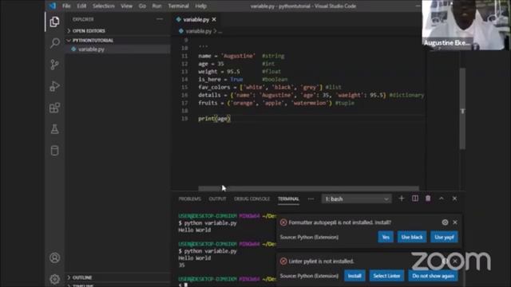This screenshot has width=511, height=287.
Task: Open the Extensions view
Action: 54,108
